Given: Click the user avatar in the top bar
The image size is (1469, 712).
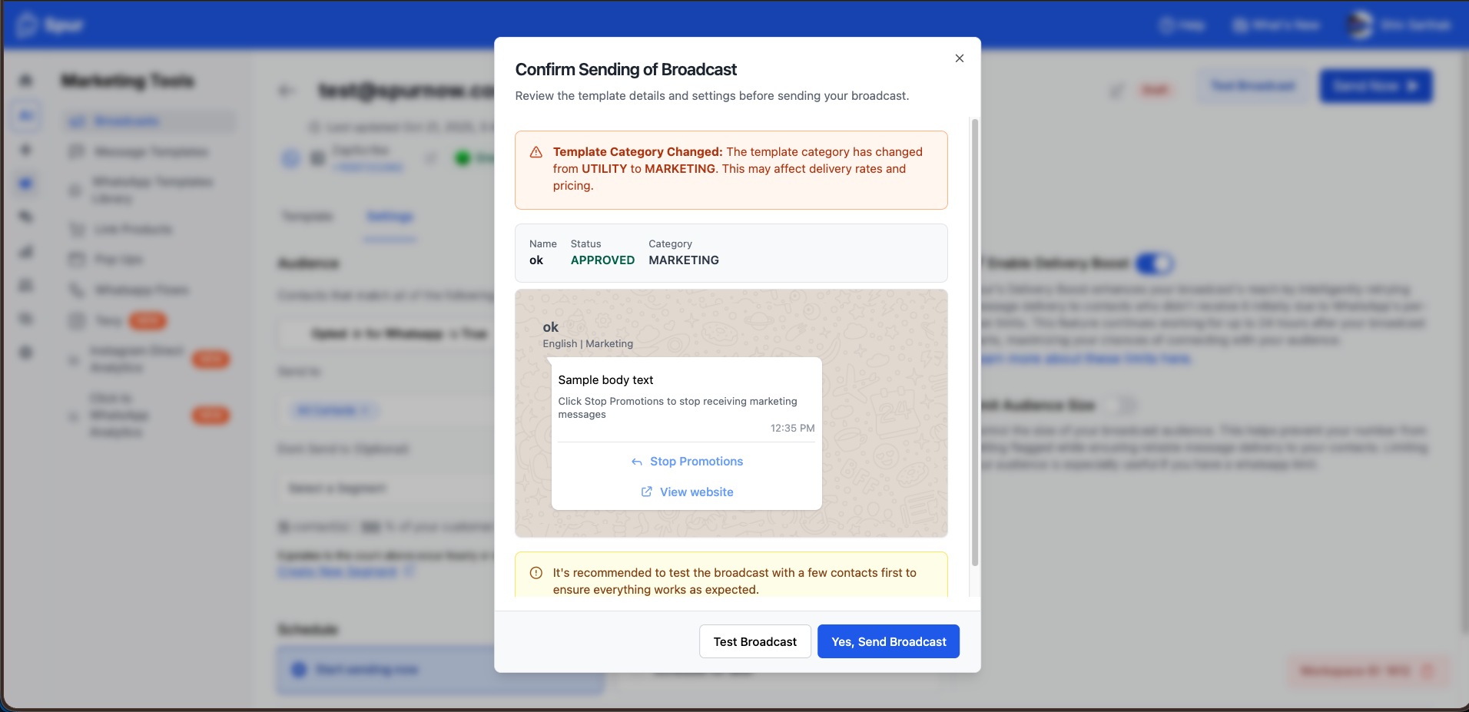Looking at the screenshot, I should pyautogui.click(x=1359, y=25).
